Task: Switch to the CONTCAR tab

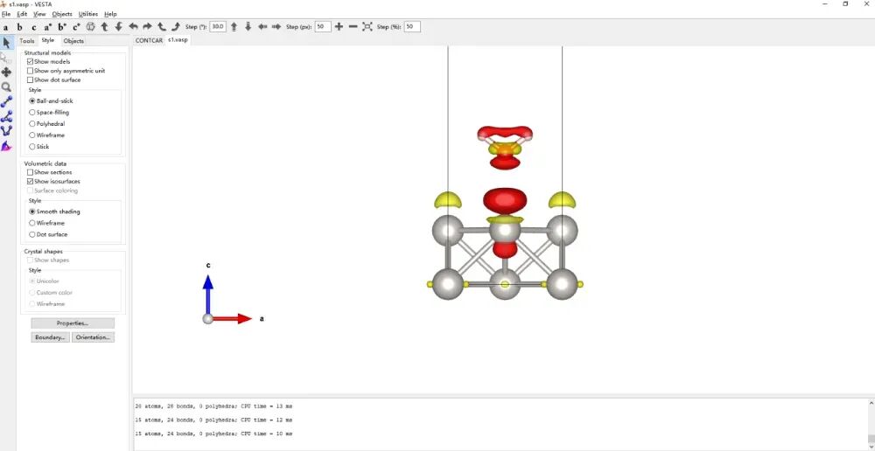Action: [x=149, y=40]
